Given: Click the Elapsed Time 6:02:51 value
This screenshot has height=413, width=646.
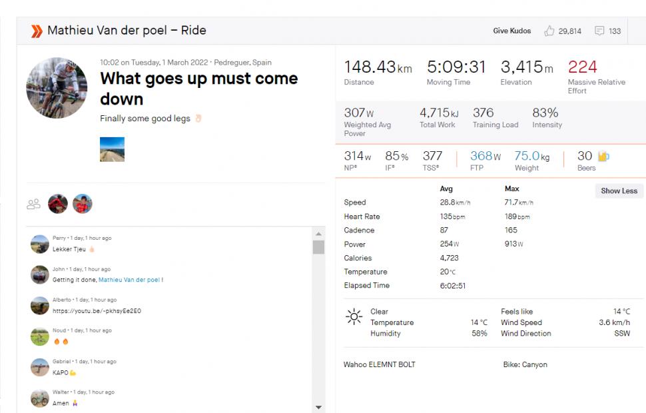Looking at the screenshot, I should pos(452,286).
